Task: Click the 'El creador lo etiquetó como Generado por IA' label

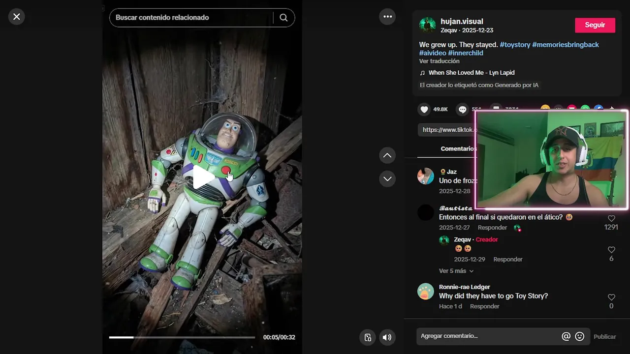Action: click(x=479, y=85)
